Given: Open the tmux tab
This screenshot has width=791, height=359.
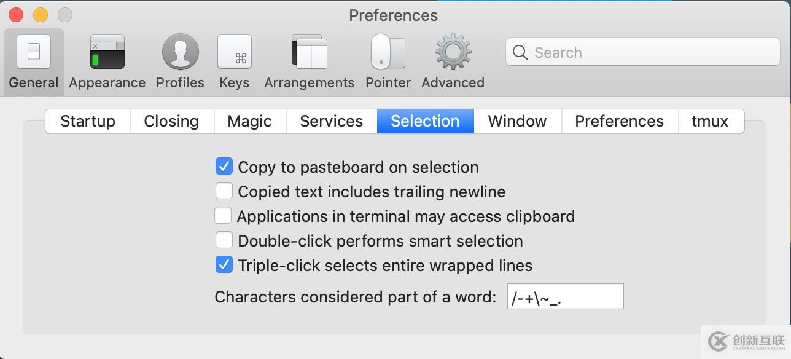Looking at the screenshot, I should point(709,121).
